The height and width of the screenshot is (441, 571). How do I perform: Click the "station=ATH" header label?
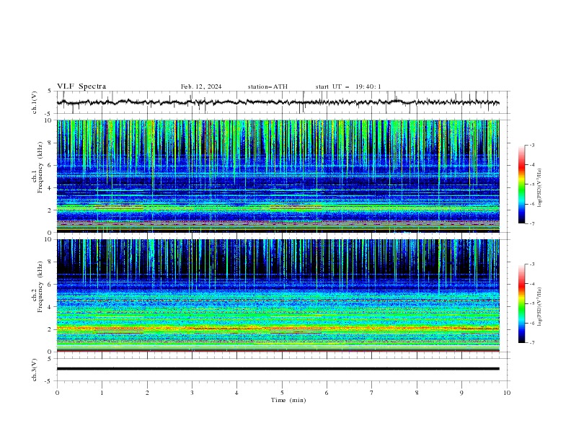pos(267,86)
